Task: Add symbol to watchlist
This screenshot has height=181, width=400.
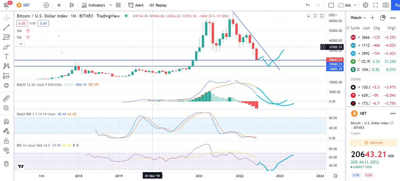Action: [372, 18]
